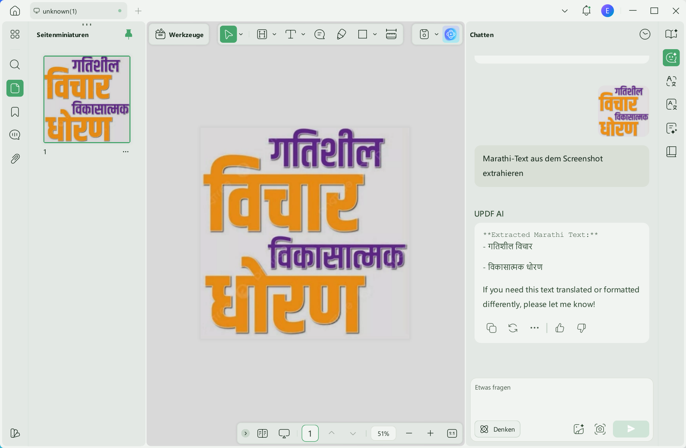Screen dimensions: 686x448
Task: Copy the UPDF AI response
Action: click(491, 328)
